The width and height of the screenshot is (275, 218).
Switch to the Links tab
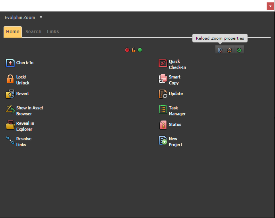click(x=53, y=32)
